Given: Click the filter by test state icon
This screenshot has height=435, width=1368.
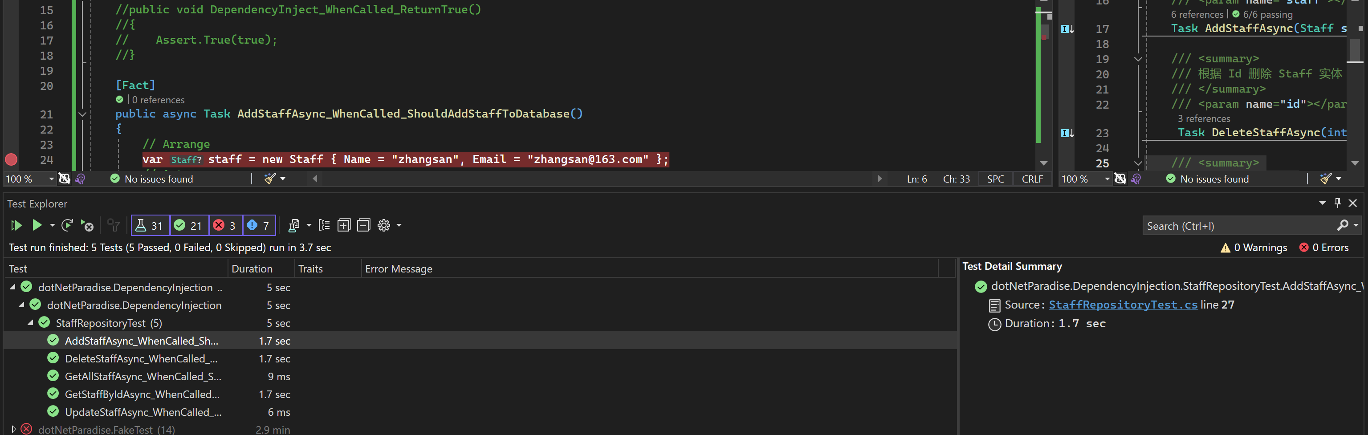Looking at the screenshot, I should (x=113, y=225).
